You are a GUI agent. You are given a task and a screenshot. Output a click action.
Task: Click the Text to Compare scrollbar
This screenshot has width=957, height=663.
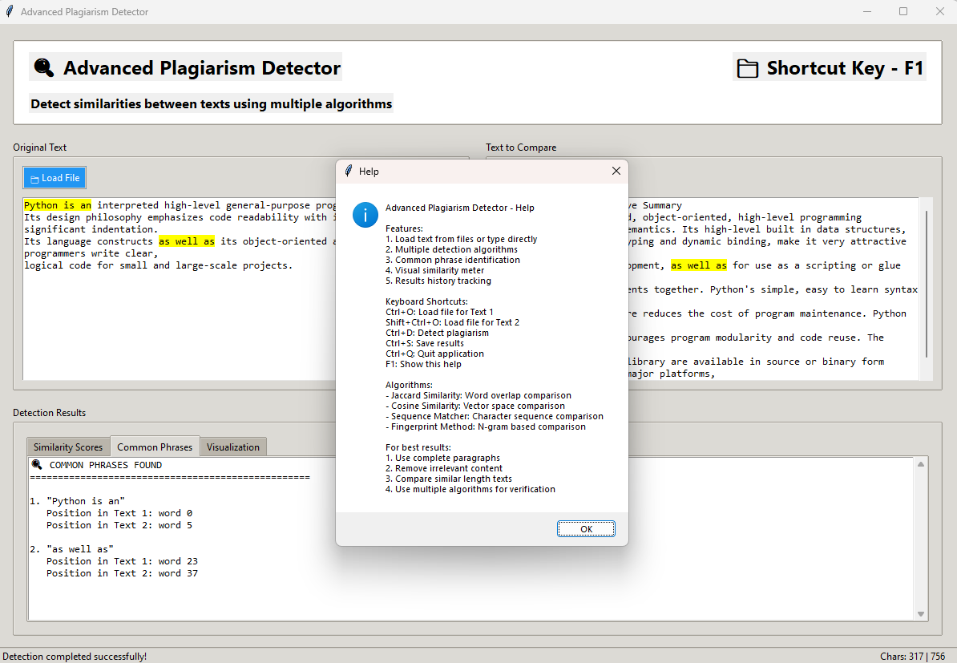pyautogui.click(x=927, y=285)
